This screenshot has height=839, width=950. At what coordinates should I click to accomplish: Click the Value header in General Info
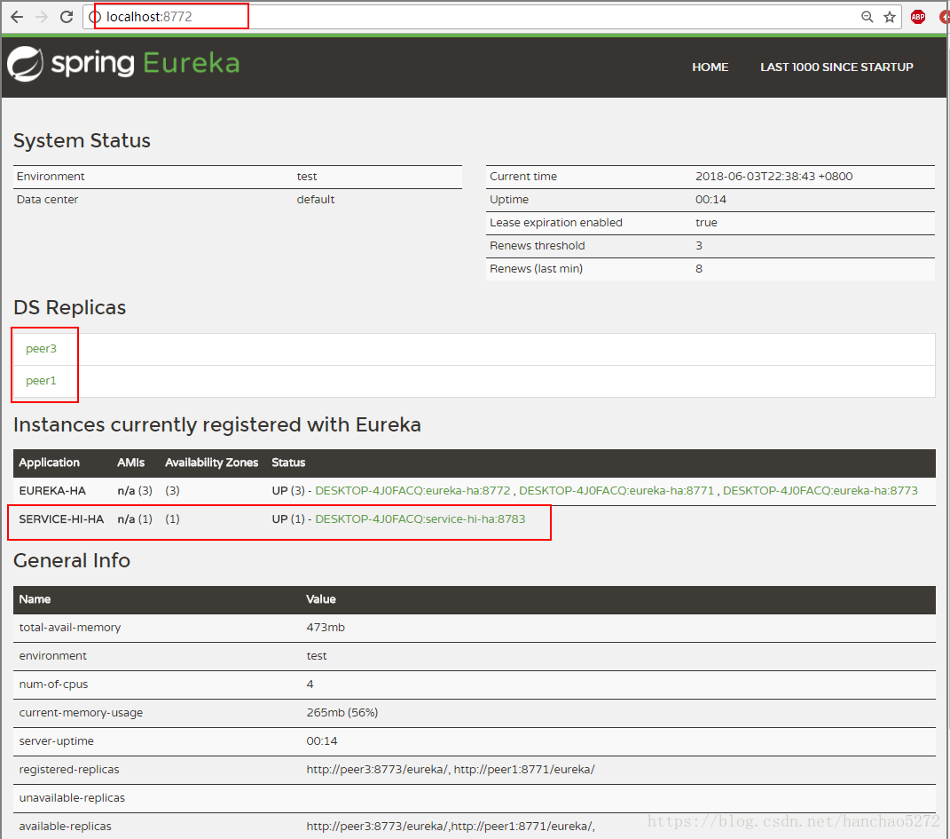320,599
